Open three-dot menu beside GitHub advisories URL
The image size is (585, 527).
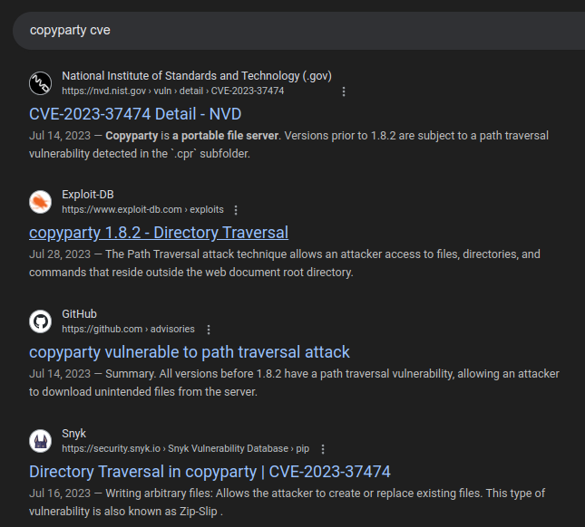[x=209, y=330]
